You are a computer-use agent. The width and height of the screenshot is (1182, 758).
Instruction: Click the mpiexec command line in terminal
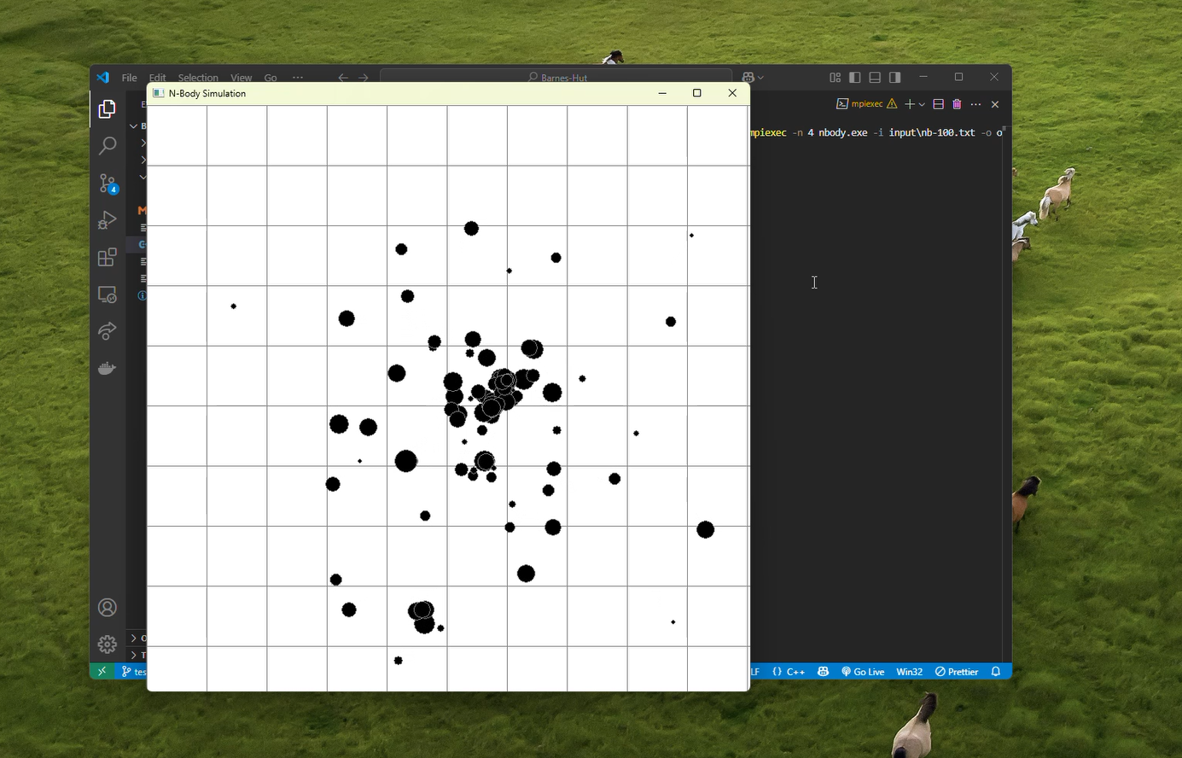coord(876,132)
